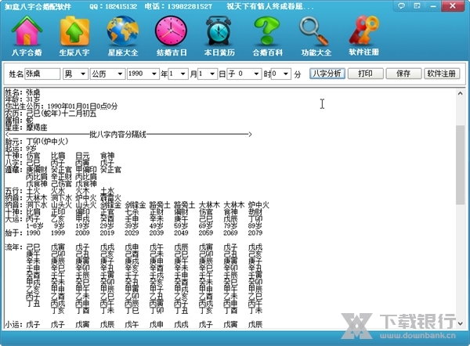
Task: Click the year 2079 in the 始于 row
Action: pos(255,232)
